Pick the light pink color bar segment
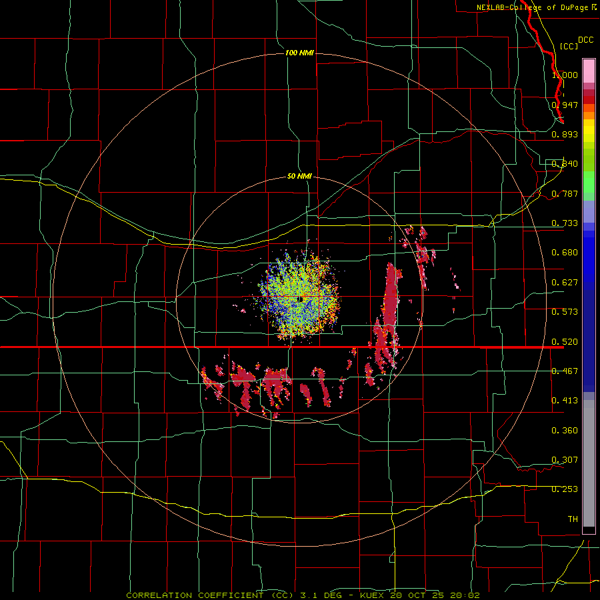 pos(589,71)
